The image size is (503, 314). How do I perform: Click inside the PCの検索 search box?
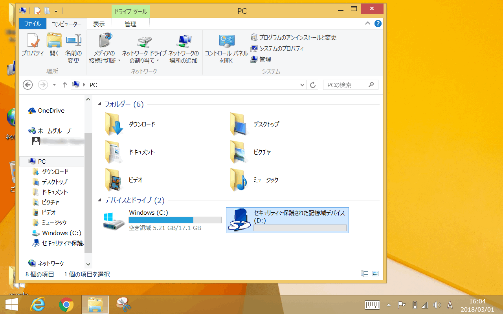click(346, 85)
